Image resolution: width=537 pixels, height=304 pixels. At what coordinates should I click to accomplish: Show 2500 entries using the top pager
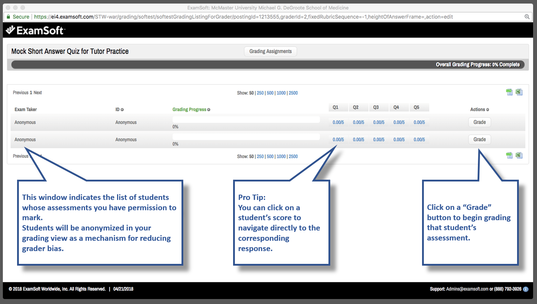pos(293,93)
